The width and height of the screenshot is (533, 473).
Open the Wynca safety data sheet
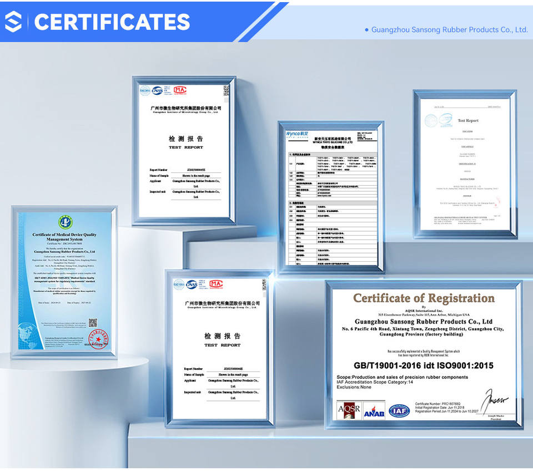click(x=331, y=197)
